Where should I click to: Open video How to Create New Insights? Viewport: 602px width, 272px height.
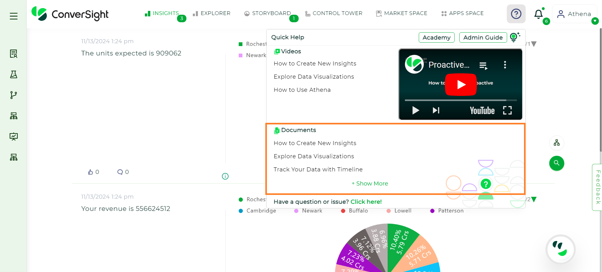click(x=315, y=64)
